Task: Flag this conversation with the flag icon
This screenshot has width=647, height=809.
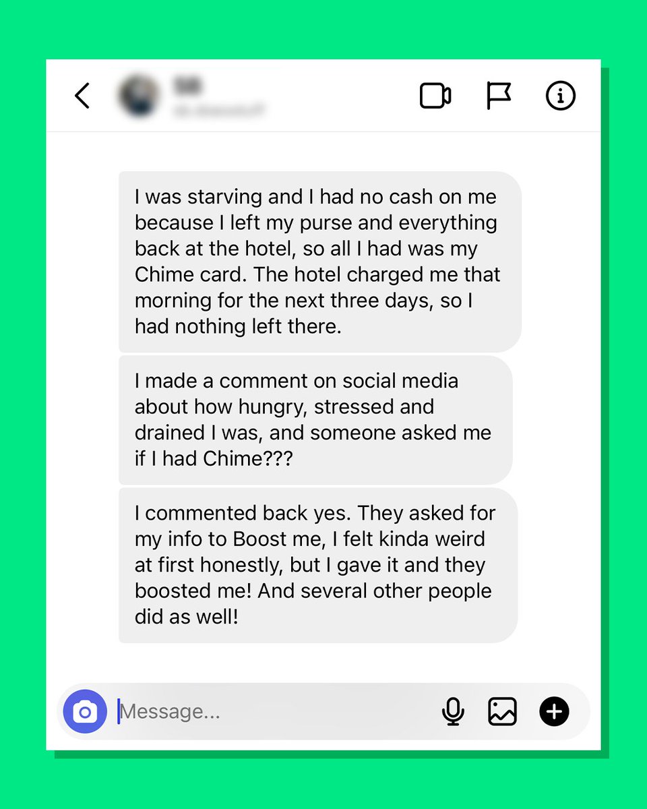Action: (x=499, y=96)
